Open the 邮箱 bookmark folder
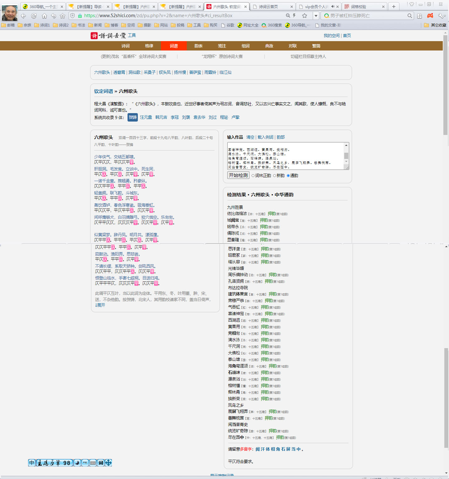Image resolution: width=449 pixels, height=479 pixels. pos(8,25)
